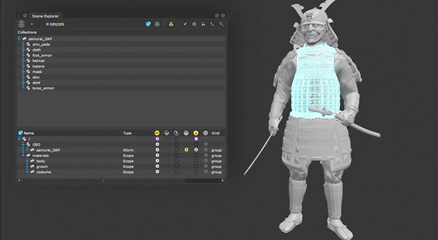Toggle visibility for the body scope row
Viewport: 438px width, 240px height.
[158, 161]
